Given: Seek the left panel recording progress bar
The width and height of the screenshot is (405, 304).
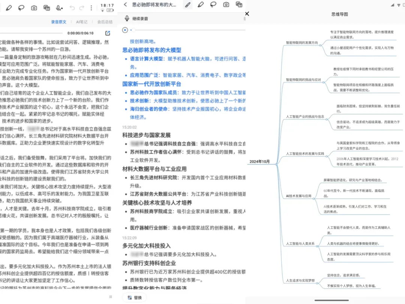Looking at the screenshot, I should 31,33.
